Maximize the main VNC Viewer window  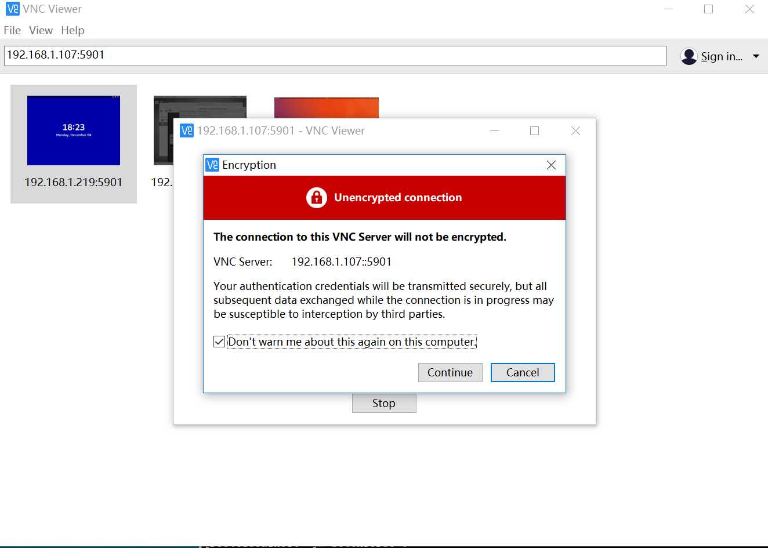[709, 9]
